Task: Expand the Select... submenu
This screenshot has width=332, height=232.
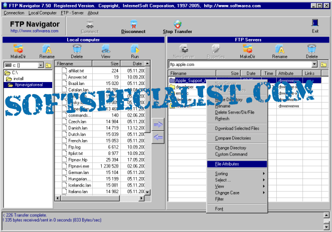Action: [x=237, y=180]
